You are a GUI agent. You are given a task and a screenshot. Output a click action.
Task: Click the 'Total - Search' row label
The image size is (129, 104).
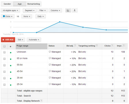click(x=24, y=96)
